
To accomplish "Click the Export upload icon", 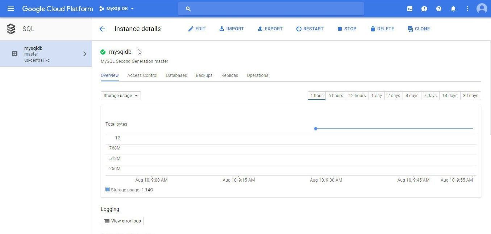I will (x=260, y=29).
